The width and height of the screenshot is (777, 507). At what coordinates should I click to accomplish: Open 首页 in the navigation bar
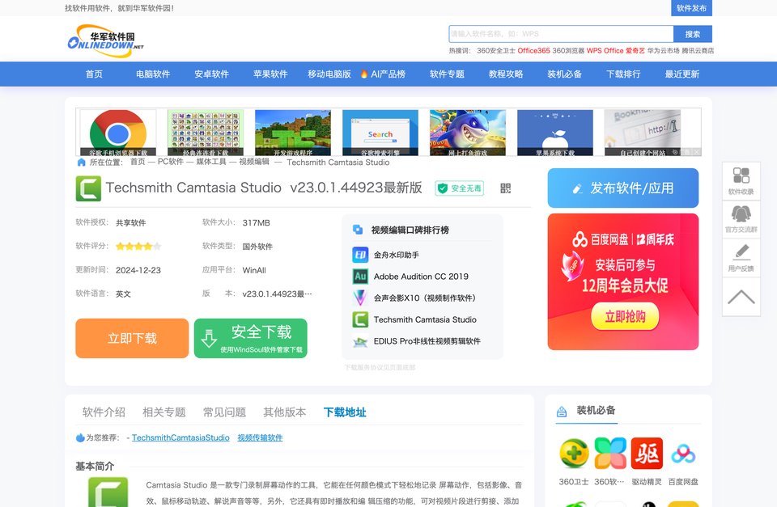pyautogui.click(x=94, y=74)
